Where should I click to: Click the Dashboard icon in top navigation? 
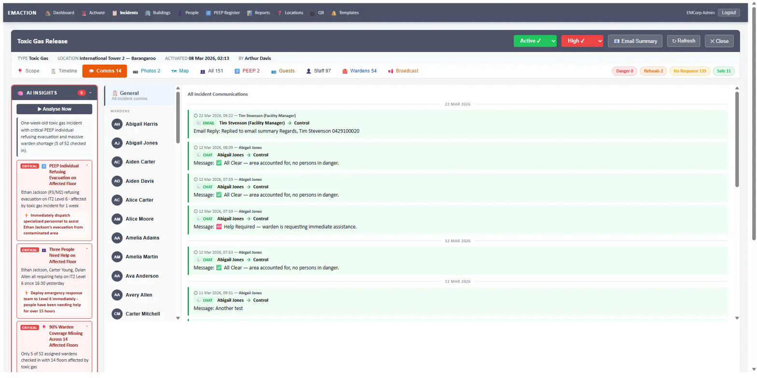point(48,13)
